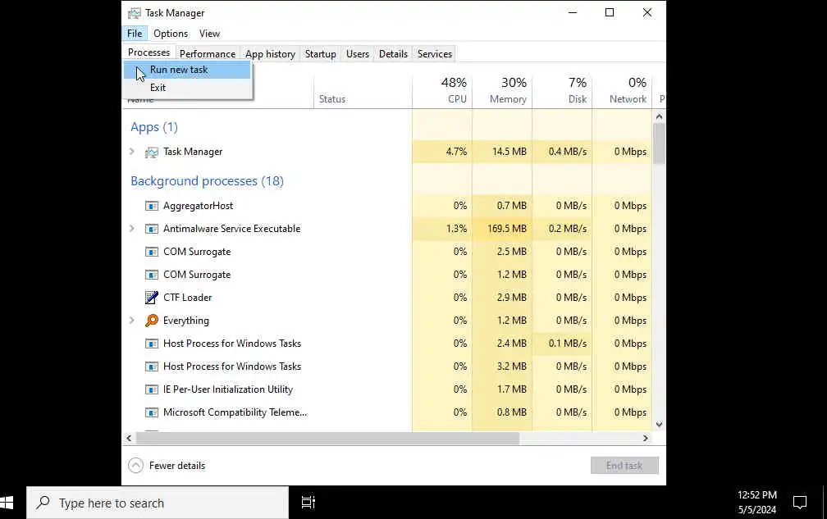The width and height of the screenshot is (827, 519).
Task: Click the Microsoft Compatibility Telemetry icon
Action: pos(151,412)
